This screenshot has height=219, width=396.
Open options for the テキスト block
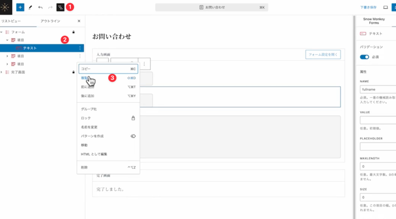coord(80,48)
